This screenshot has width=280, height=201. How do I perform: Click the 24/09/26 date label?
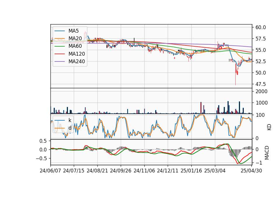coord(121,171)
